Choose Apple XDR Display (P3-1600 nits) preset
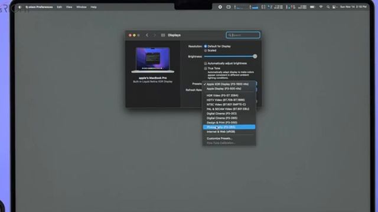The height and width of the screenshot is (212, 378). pos(229,84)
